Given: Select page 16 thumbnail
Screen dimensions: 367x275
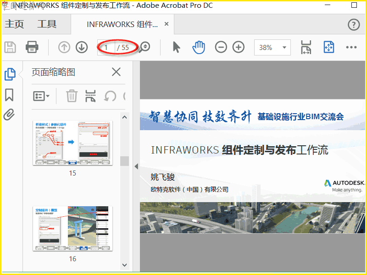Looking at the screenshot, I should [x=73, y=229].
